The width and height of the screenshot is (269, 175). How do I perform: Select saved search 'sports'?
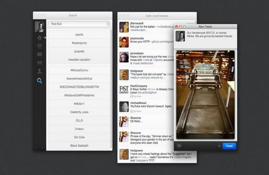click(x=79, y=34)
